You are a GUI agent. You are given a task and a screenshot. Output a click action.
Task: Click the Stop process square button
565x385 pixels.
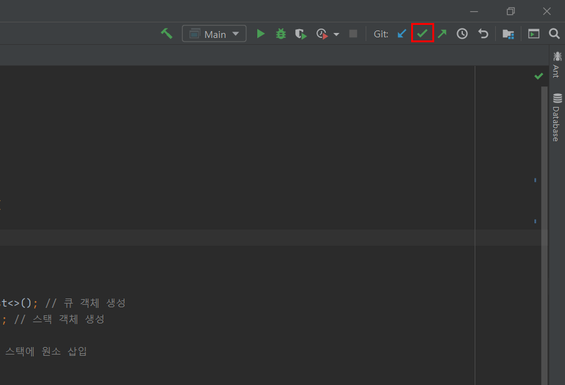pos(353,34)
